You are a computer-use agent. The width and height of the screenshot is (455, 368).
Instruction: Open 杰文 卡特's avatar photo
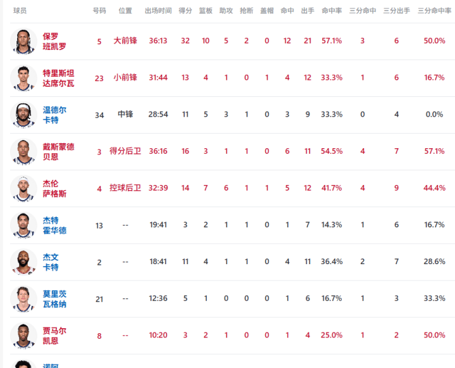pos(23,262)
